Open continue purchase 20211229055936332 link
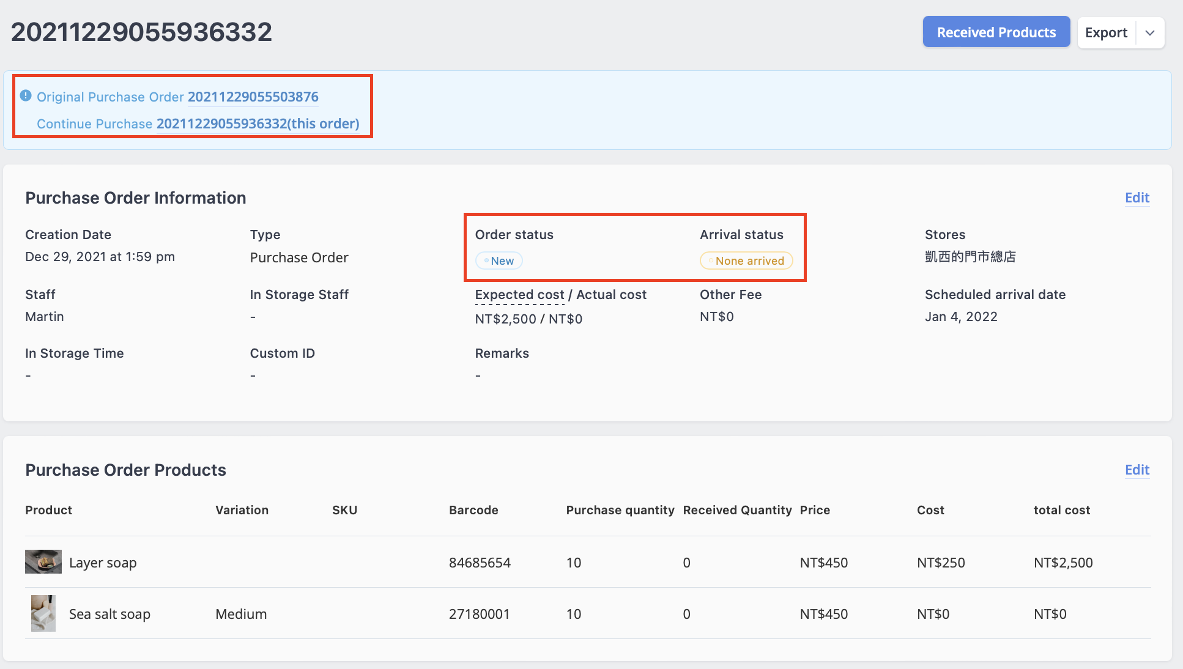1183x669 pixels. (258, 124)
